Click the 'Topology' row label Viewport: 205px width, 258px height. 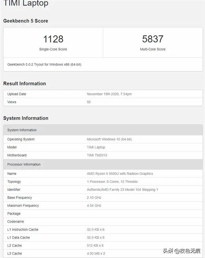[x=14, y=182]
